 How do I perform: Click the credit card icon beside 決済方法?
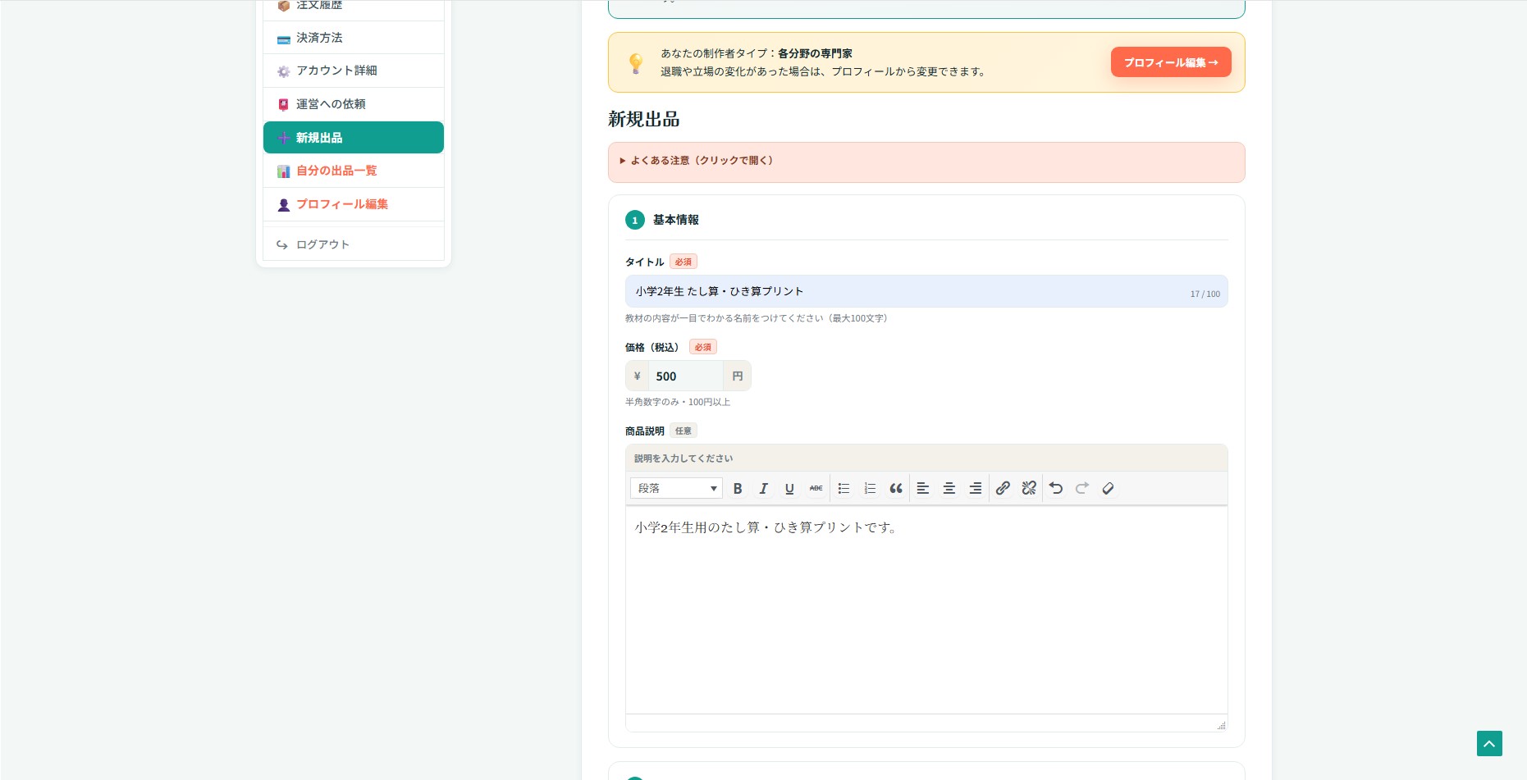click(284, 39)
